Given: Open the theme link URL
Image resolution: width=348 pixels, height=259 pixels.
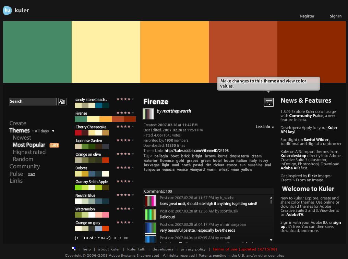Looking at the screenshot, I should (197, 151).
